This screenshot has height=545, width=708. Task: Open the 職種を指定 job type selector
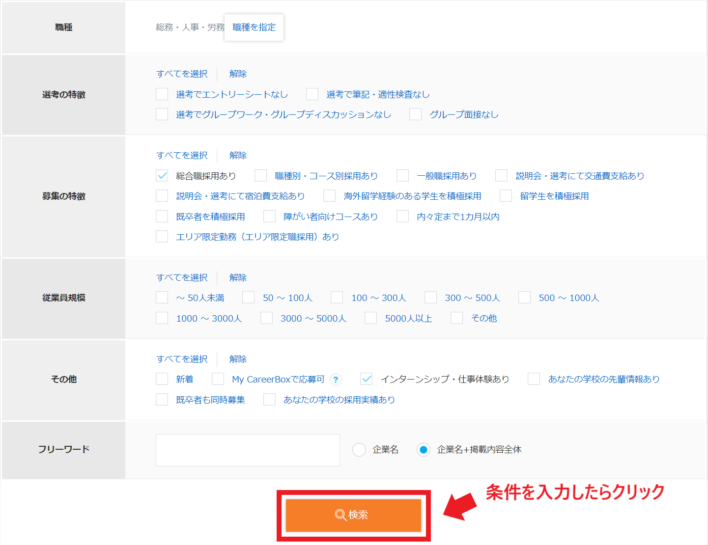coord(254,27)
